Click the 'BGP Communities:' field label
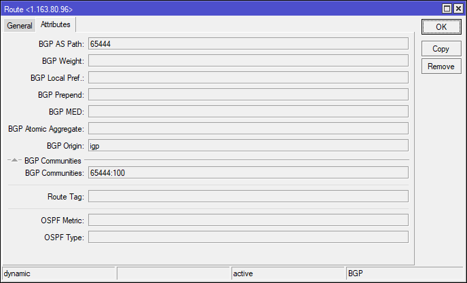Viewport: 467px width, 283px height. [x=54, y=173]
